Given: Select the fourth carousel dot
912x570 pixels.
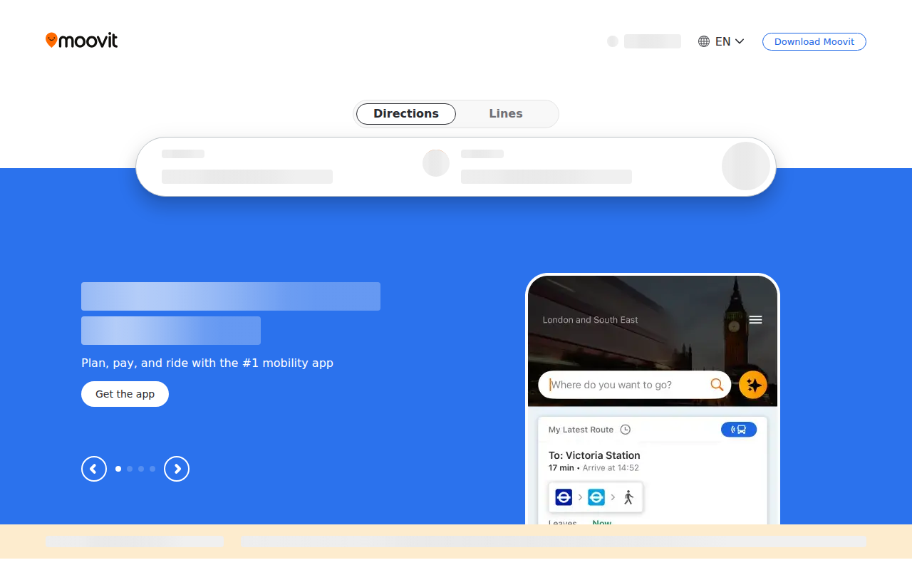Looking at the screenshot, I should click(x=152, y=469).
